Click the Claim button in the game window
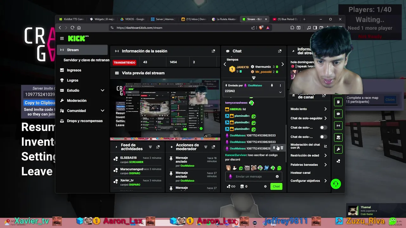 [390, 100]
